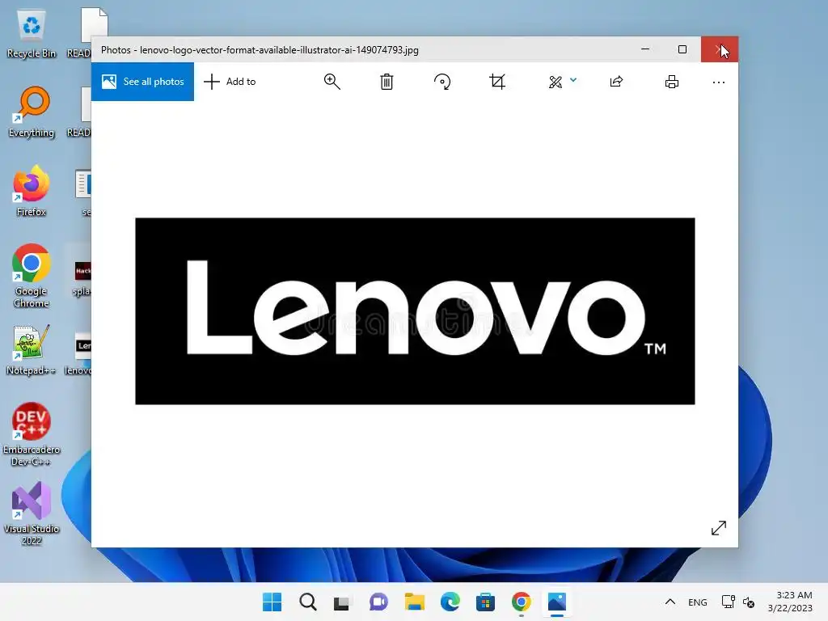Open taskbar Search
Viewport: 828px width, 621px height.
[x=308, y=602]
